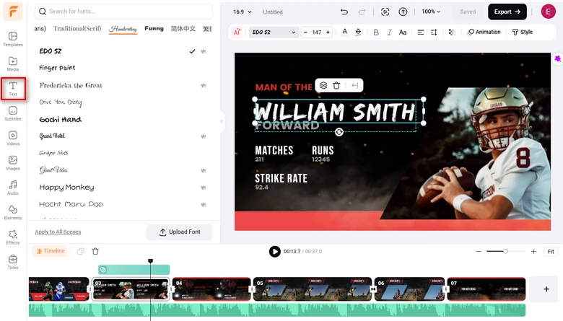Change text case with Aa icon

(403, 32)
